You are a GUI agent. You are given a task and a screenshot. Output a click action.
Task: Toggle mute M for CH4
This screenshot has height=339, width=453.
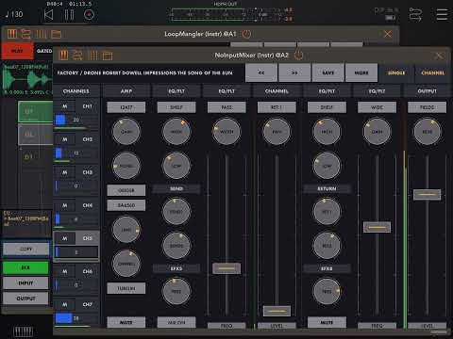[x=64, y=205]
